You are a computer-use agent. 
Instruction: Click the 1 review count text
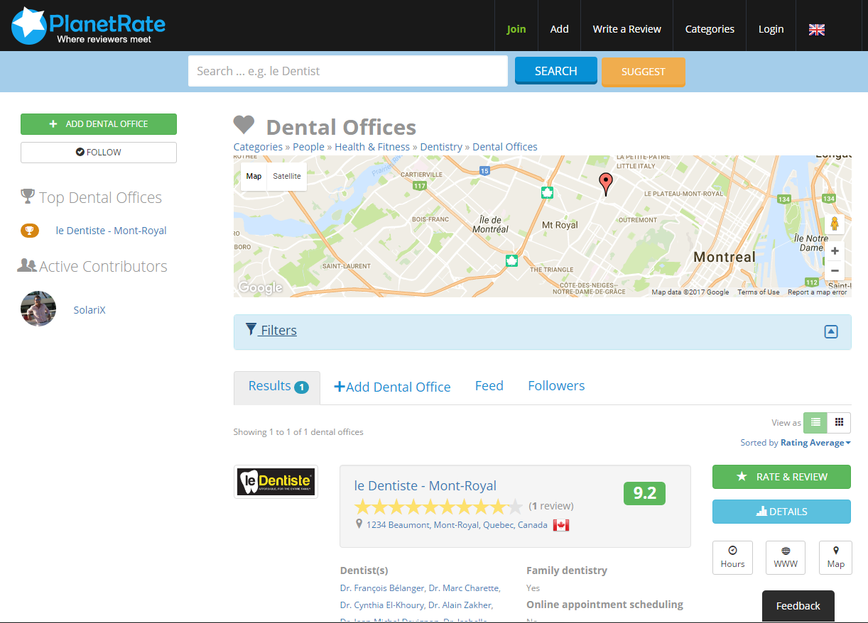click(551, 506)
